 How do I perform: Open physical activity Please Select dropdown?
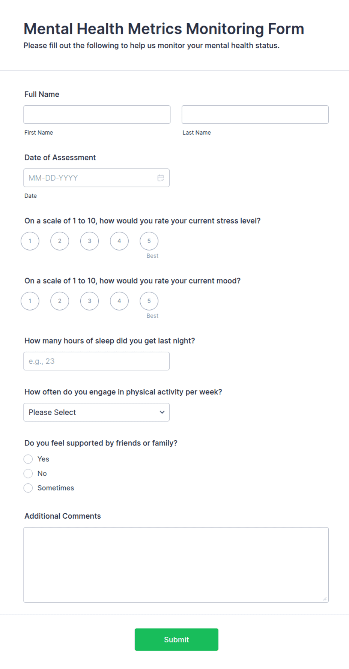tap(96, 412)
